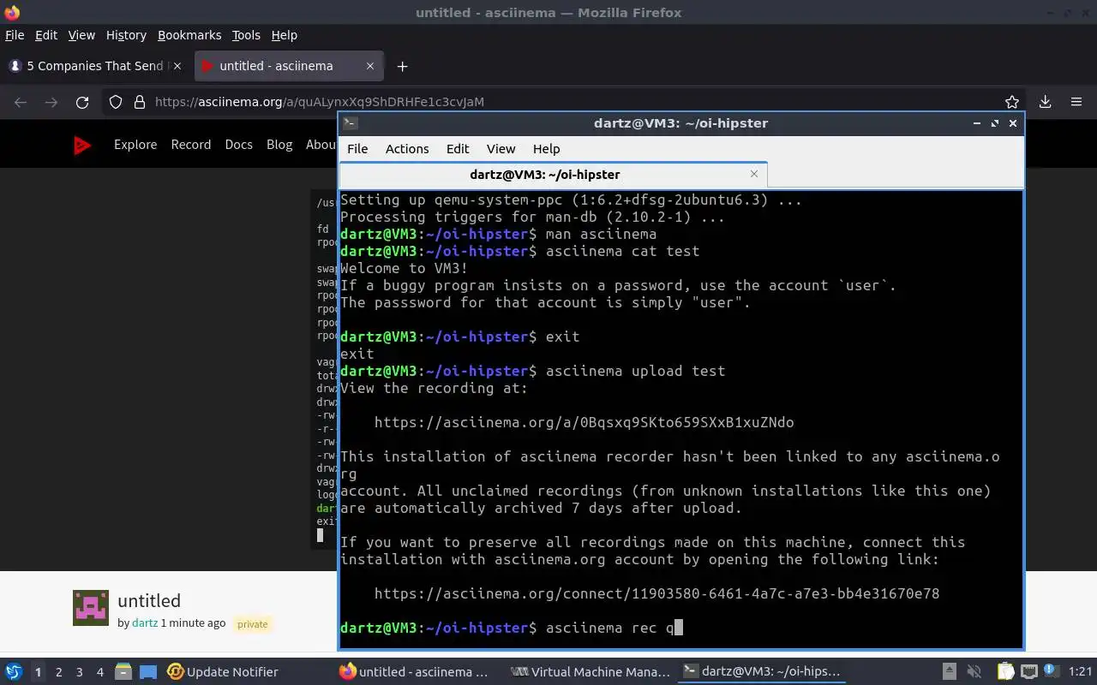Reload the asciinema page
The image size is (1097, 685).
[x=82, y=102]
